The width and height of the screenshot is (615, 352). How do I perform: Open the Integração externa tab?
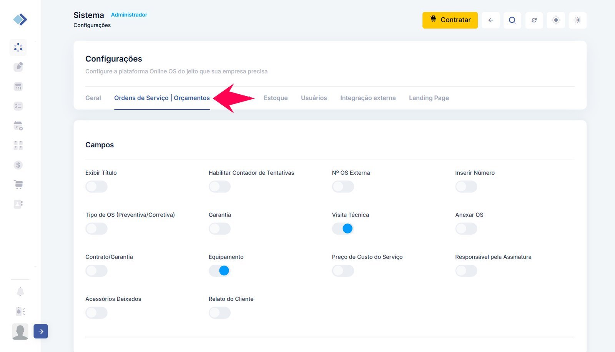pos(368,98)
